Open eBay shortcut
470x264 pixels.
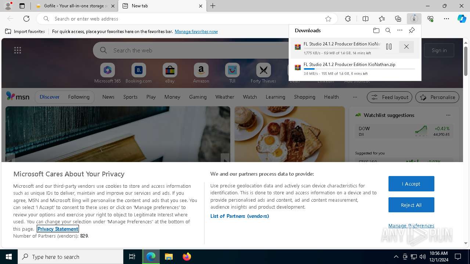[x=170, y=73]
